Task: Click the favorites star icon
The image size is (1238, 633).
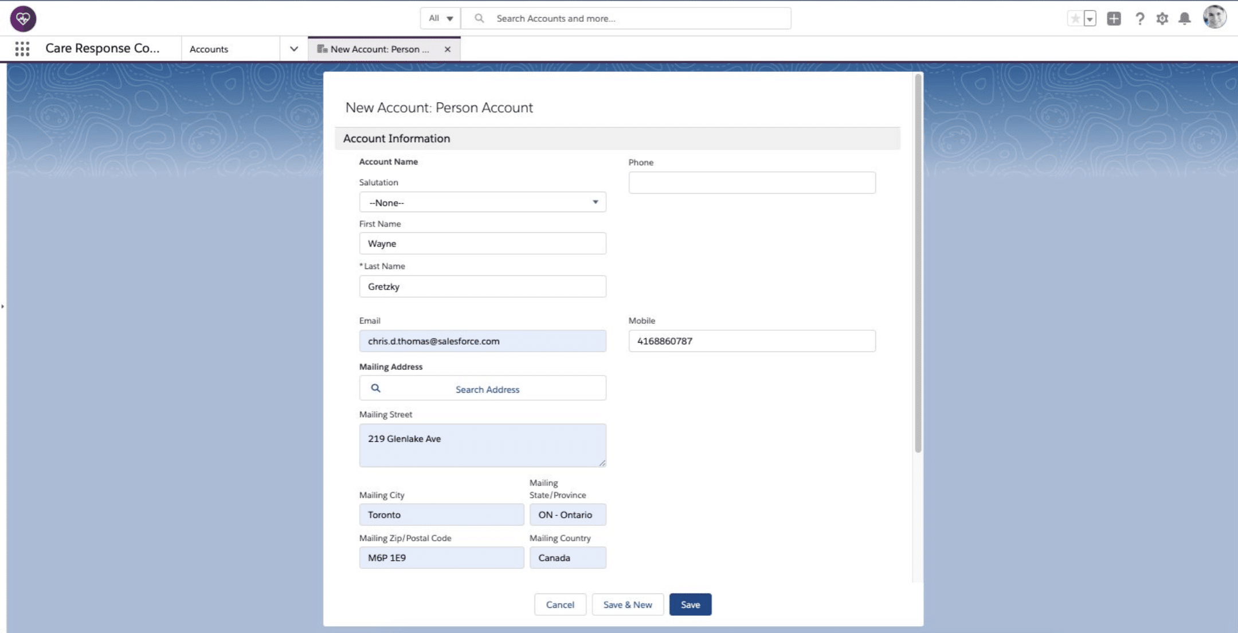Action: pyautogui.click(x=1075, y=18)
